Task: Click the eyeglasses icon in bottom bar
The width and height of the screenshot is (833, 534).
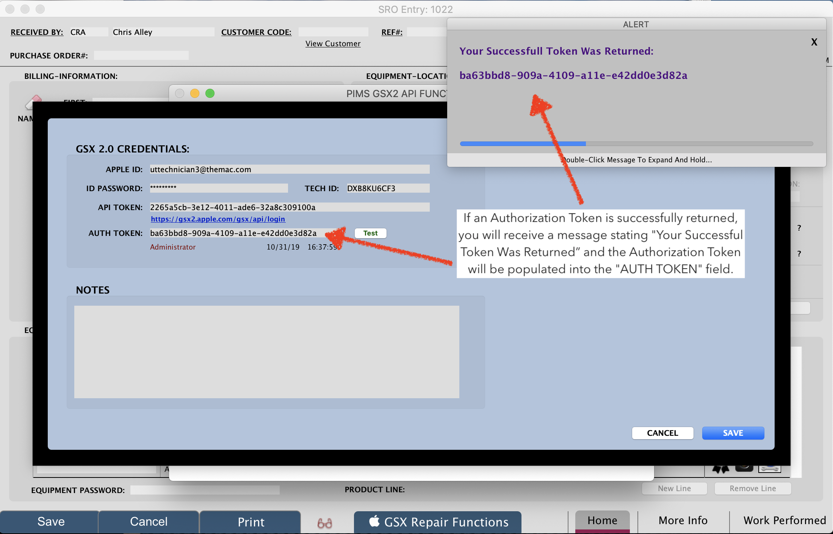Action: click(324, 523)
